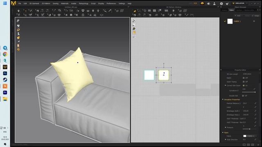Toggle the Elastic checkbox
Screen dimensions: 262x147
pyautogui.click(x=244, y=78)
